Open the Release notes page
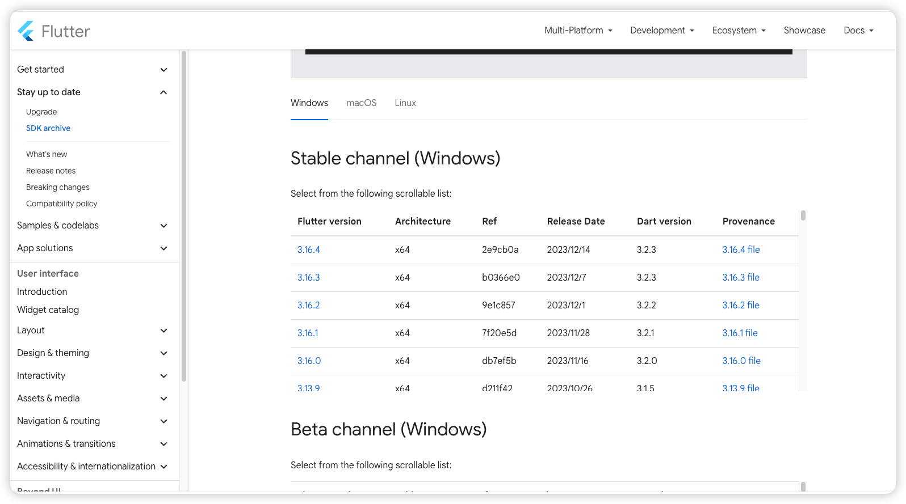 [x=51, y=171]
